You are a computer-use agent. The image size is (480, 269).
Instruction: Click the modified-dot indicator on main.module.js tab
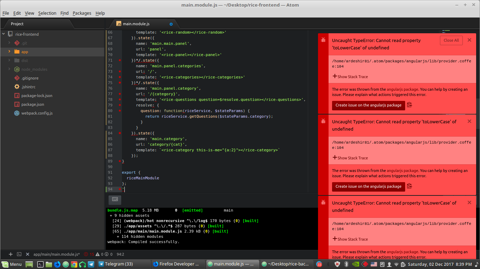pos(171,24)
